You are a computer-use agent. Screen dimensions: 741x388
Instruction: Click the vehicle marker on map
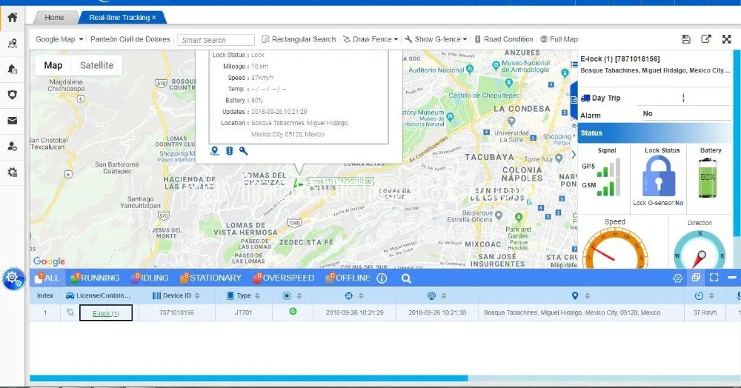tap(298, 182)
